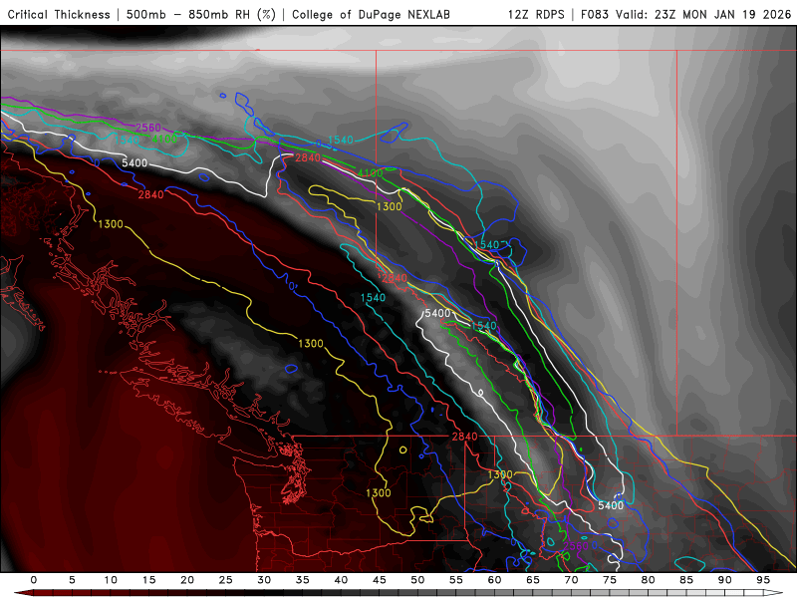Click the colorbar tick label "80"

648,580
